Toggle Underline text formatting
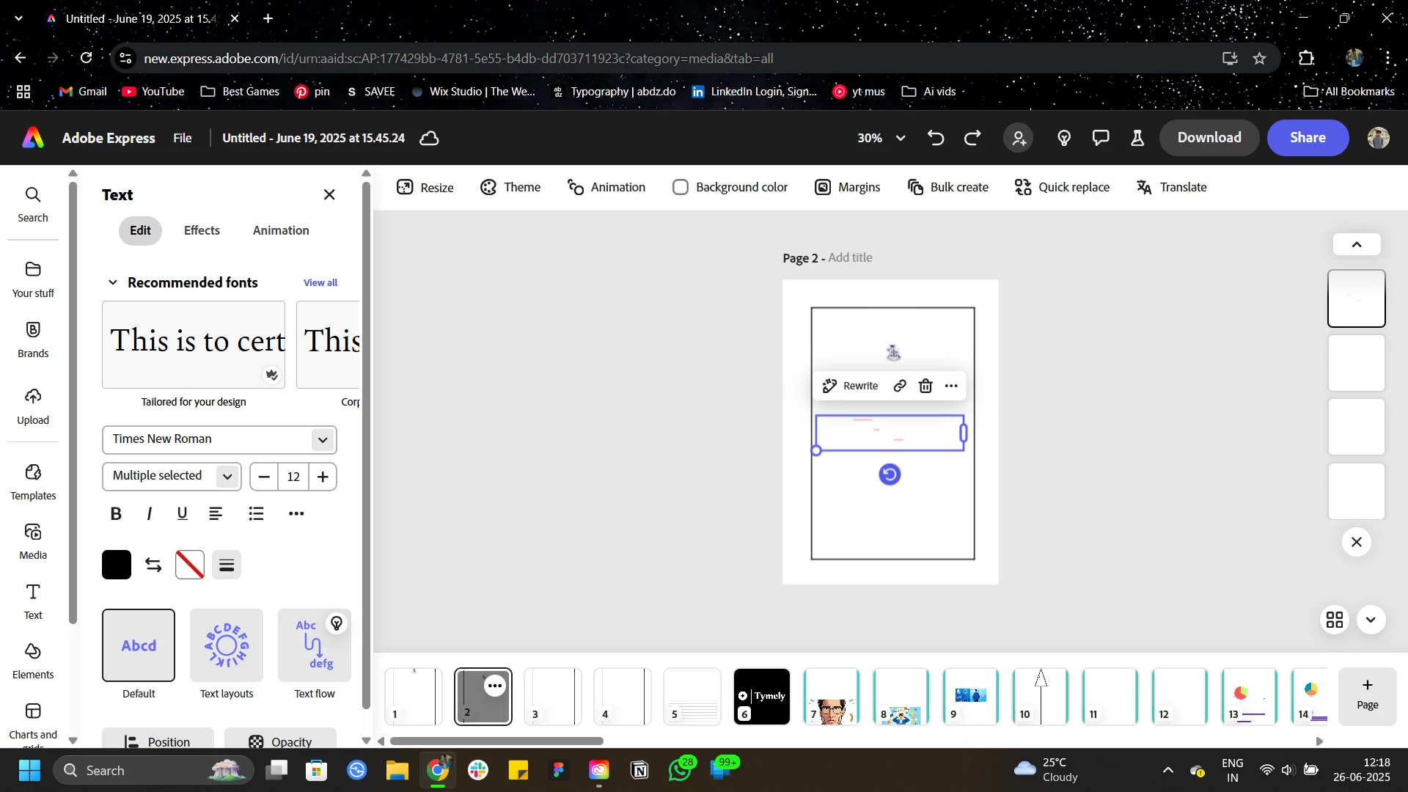 [x=183, y=513]
